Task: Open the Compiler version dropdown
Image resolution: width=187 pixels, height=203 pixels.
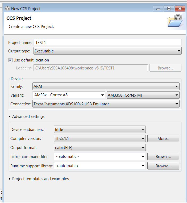Action: [100, 138]
